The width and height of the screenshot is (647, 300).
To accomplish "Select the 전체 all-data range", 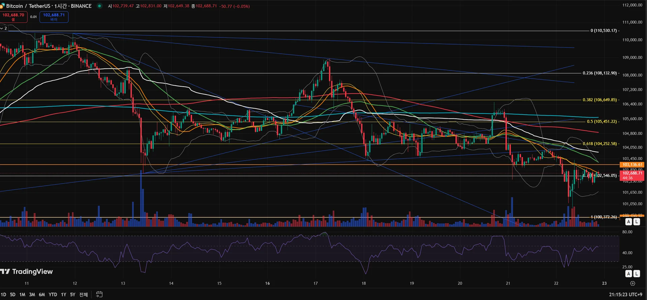I will tap(84, 294).
